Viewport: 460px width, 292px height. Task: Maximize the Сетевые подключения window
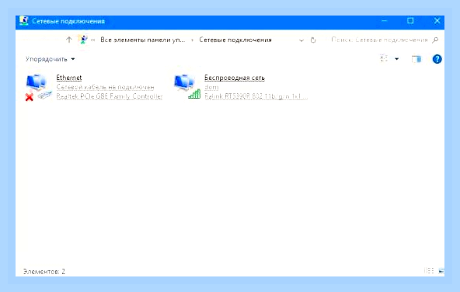[410, 21]
